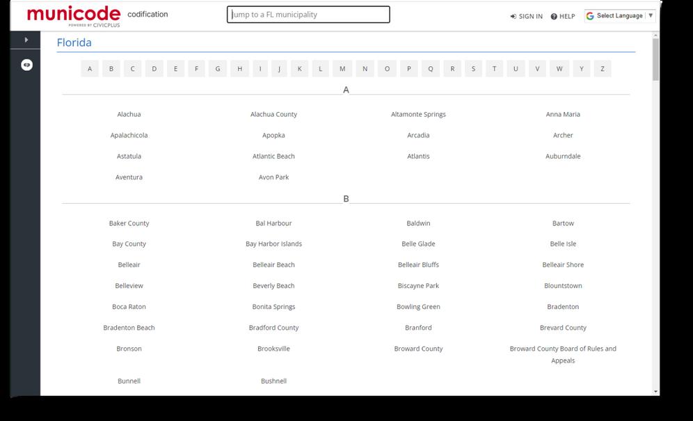The width and height of the screenshot is (693, 421).
Task: Jump to letter M section
Action: [x=342, y=69]
